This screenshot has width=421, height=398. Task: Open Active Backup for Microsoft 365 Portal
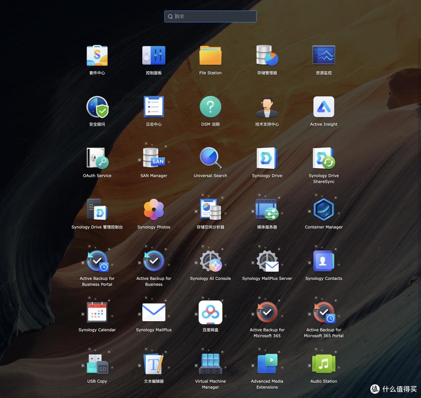(x=324, y=312)
